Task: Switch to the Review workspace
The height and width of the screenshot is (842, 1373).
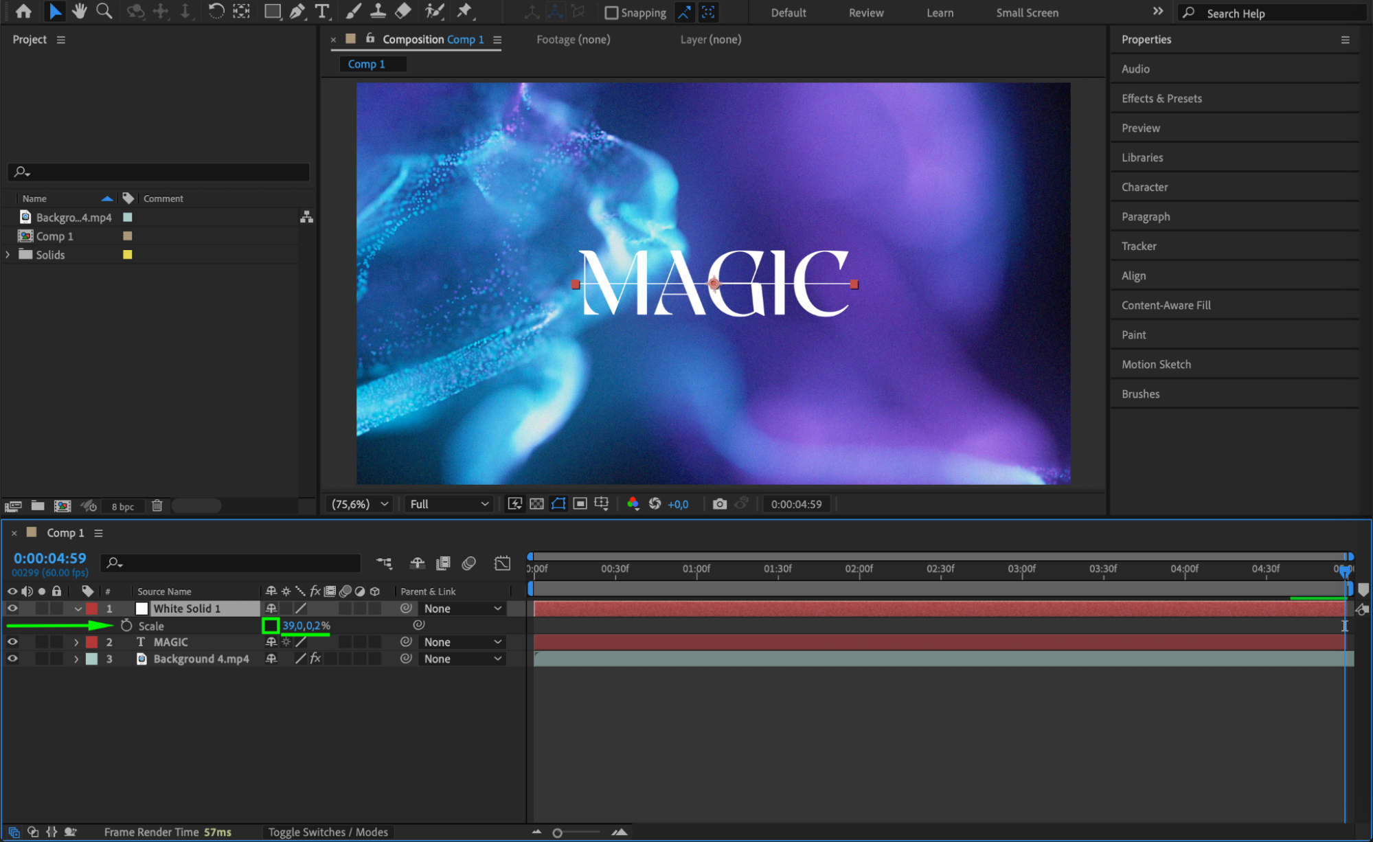Action: tap(865, 12)
